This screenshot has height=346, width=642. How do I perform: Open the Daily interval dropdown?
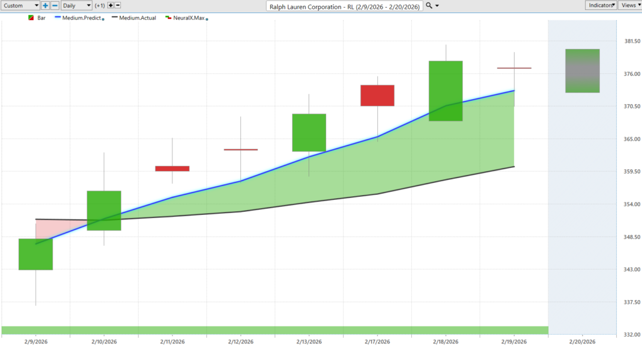(76, 5)
